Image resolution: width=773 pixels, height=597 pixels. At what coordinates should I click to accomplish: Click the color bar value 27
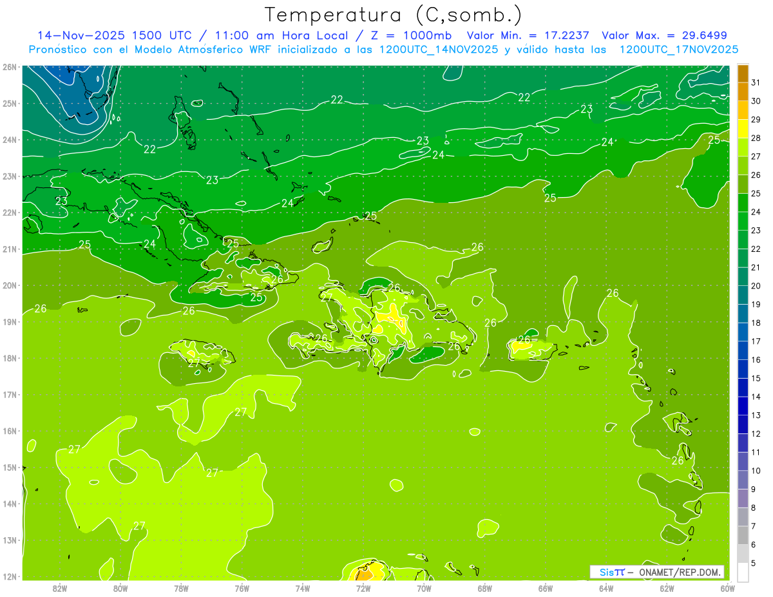pos(756,156)
